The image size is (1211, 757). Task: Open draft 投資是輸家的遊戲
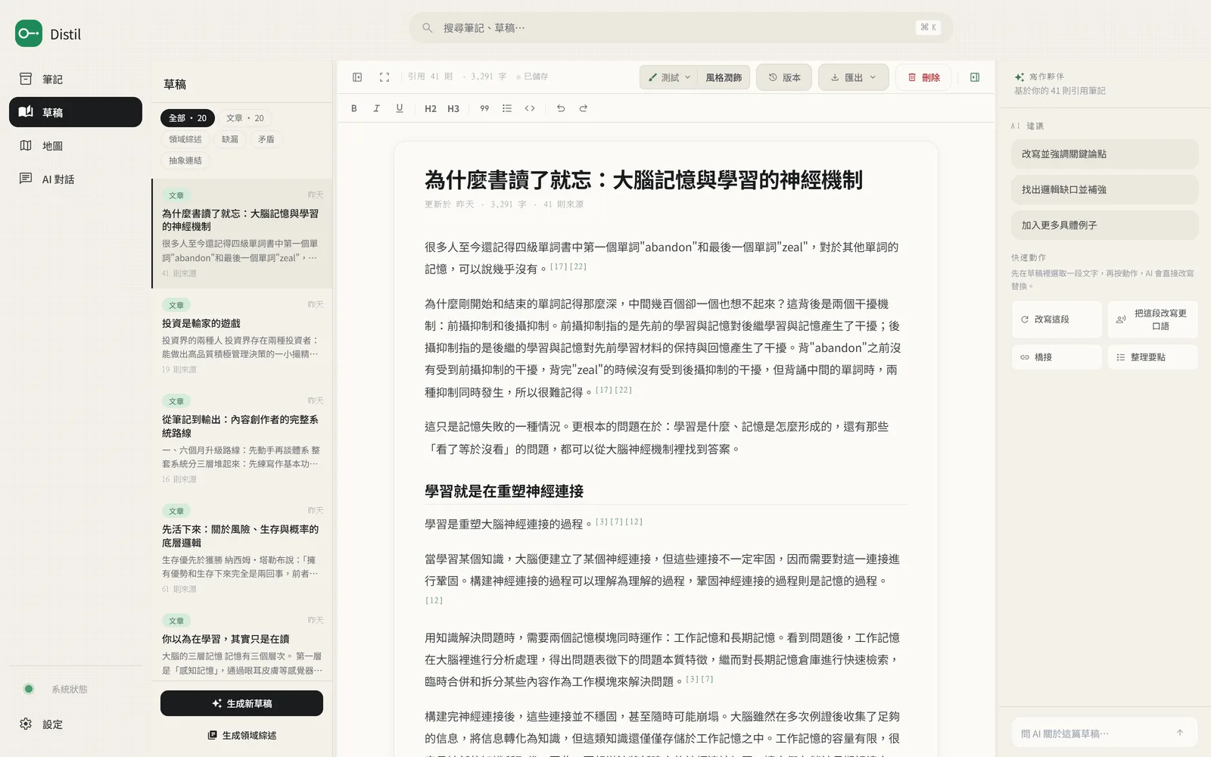pyautogui.click(x=242, y=336)
